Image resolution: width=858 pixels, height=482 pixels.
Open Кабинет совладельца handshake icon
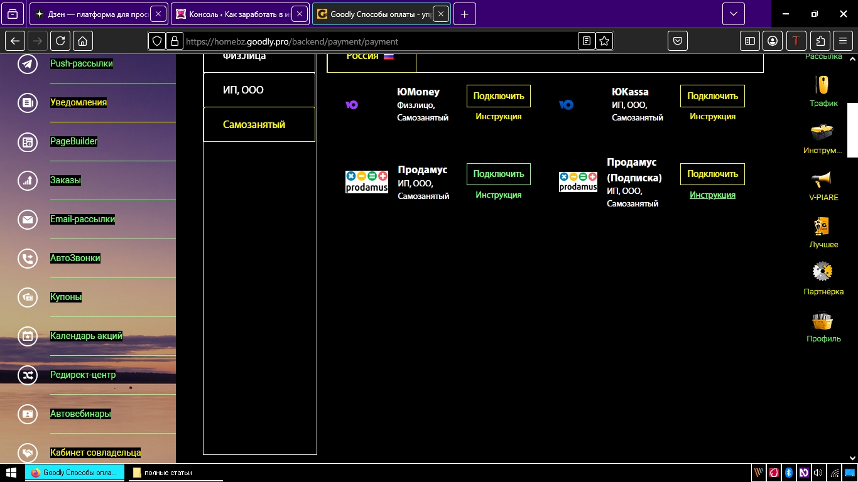[x=28, y=452]
